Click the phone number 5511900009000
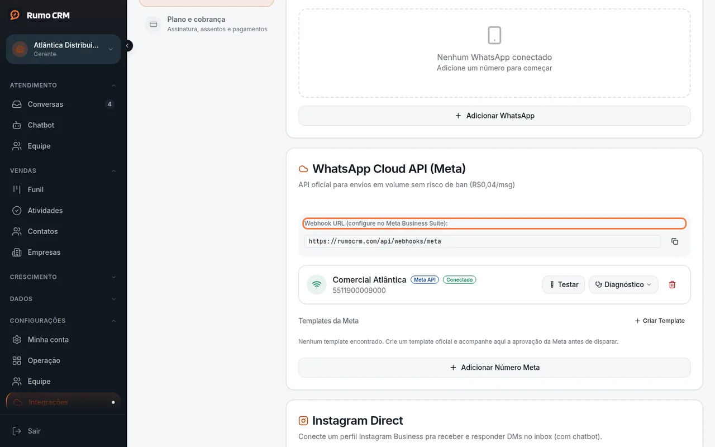 pyautogui.click(x=359, y=291)
